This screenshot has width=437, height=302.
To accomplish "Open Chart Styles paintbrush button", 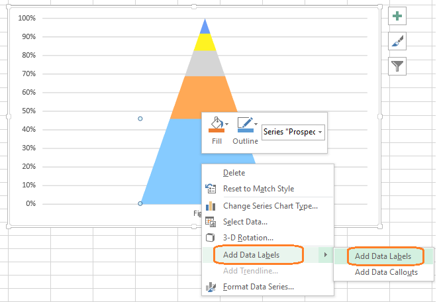I will tap(397, 41).
